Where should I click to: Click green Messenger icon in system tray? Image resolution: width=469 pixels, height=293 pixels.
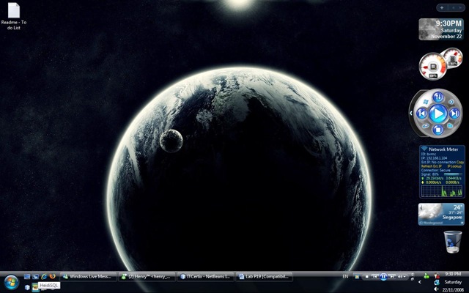click(426, 276)
